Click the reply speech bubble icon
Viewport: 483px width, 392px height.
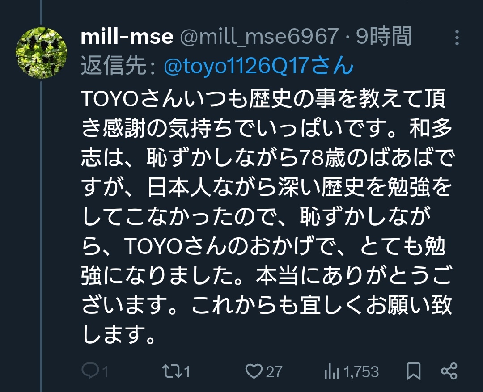point(90,371)
